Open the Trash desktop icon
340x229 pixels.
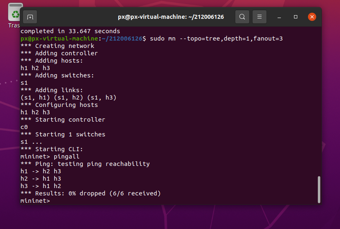click(x=14, y=16)
